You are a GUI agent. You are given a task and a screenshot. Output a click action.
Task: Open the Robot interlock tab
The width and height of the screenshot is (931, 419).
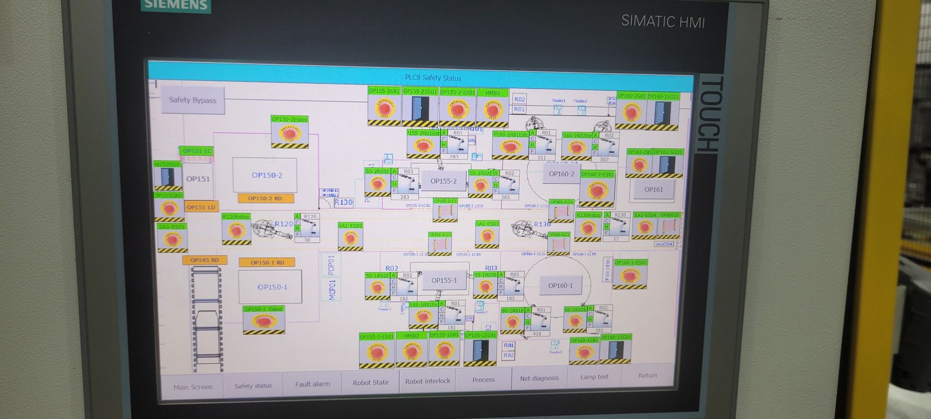[x=427, y=381]
